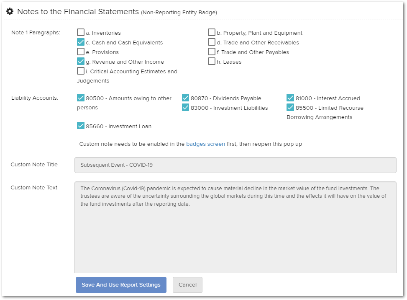Check the Leases paragraph option

[x=212, y=61]
